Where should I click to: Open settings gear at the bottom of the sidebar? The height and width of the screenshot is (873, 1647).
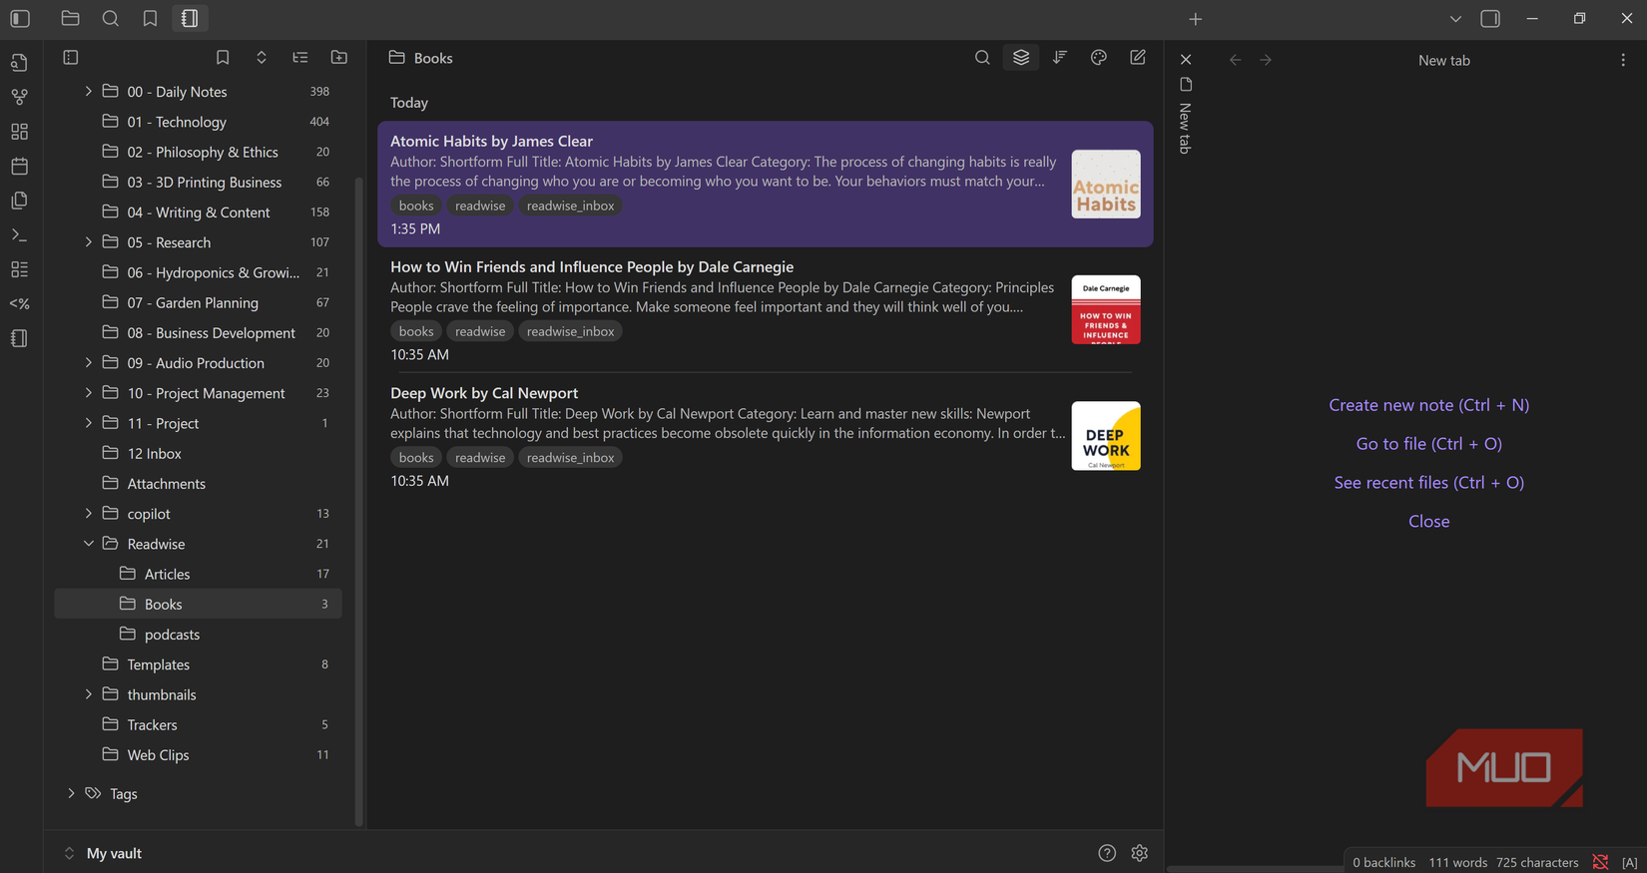1140,853
